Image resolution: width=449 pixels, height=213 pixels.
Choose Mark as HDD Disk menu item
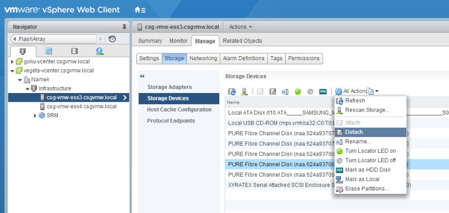point(370,170)
